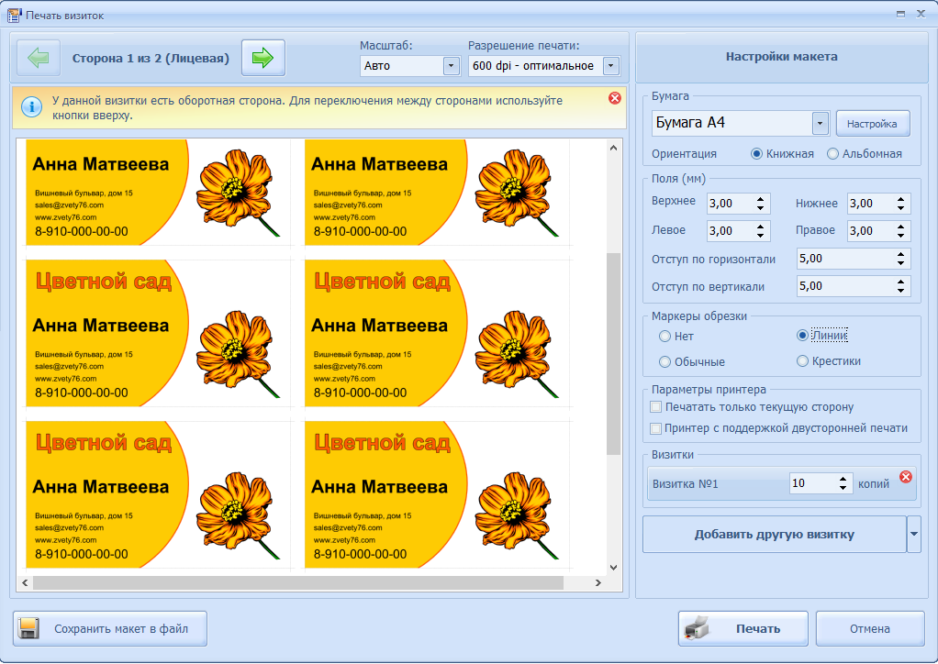Click the grayed previous side arrow
This screenshot has width=938, height=664.
click(x=39, y=58)
